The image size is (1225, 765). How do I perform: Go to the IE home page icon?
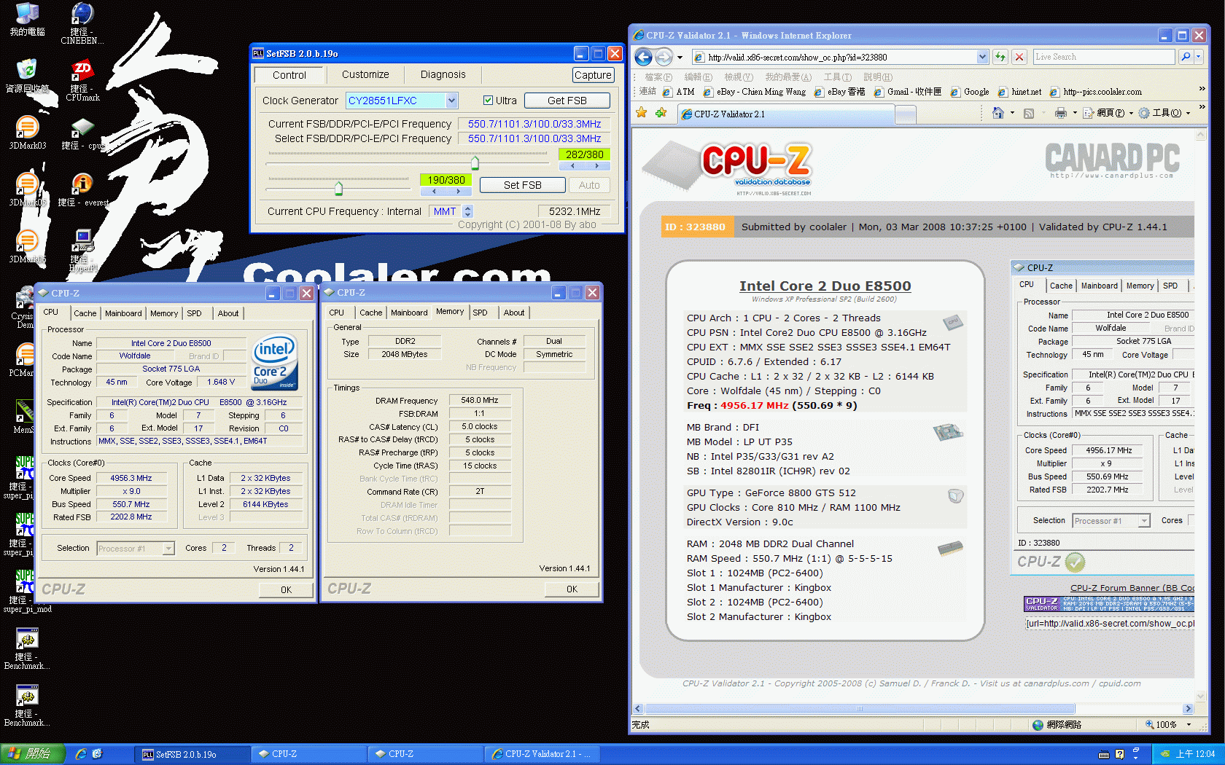(x=998, y=113)
